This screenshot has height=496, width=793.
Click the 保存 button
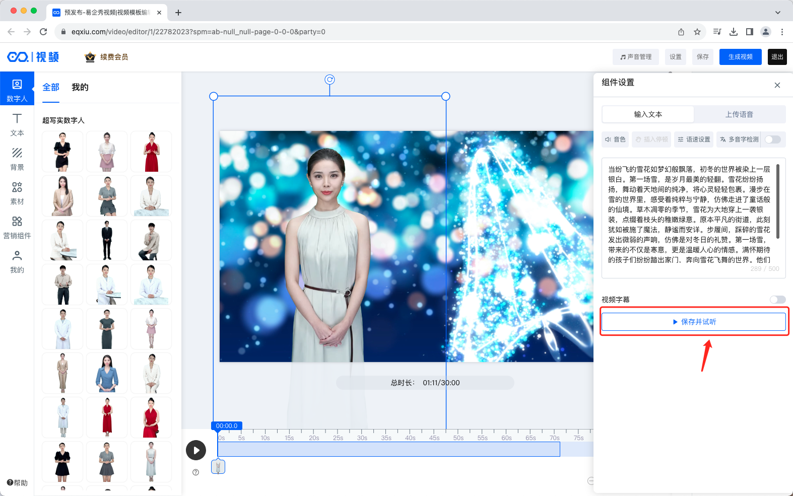coord(703,57)
